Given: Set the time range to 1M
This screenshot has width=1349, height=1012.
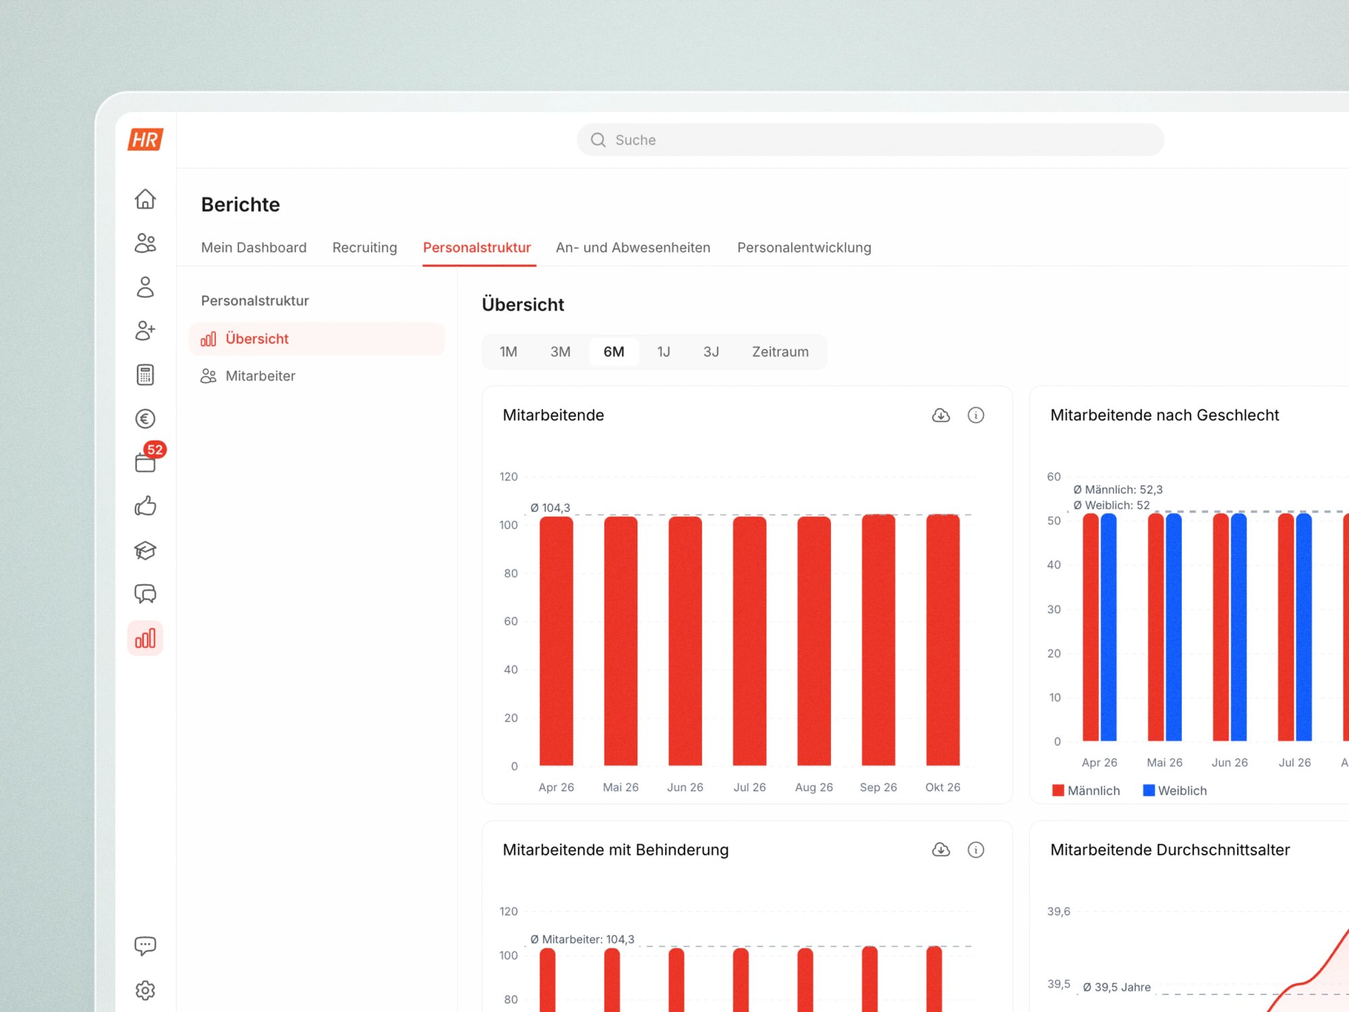Looking at the screenshot, I should pyautogui.click(x=509, y=352).
